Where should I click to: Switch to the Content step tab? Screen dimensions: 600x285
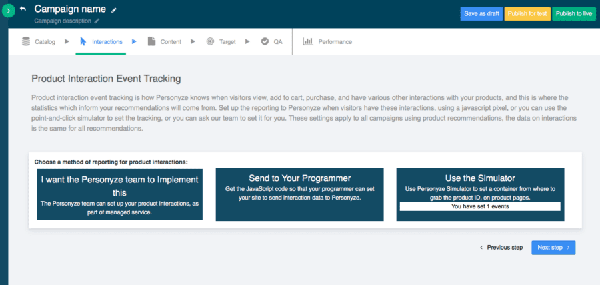[x=171, y=41]
